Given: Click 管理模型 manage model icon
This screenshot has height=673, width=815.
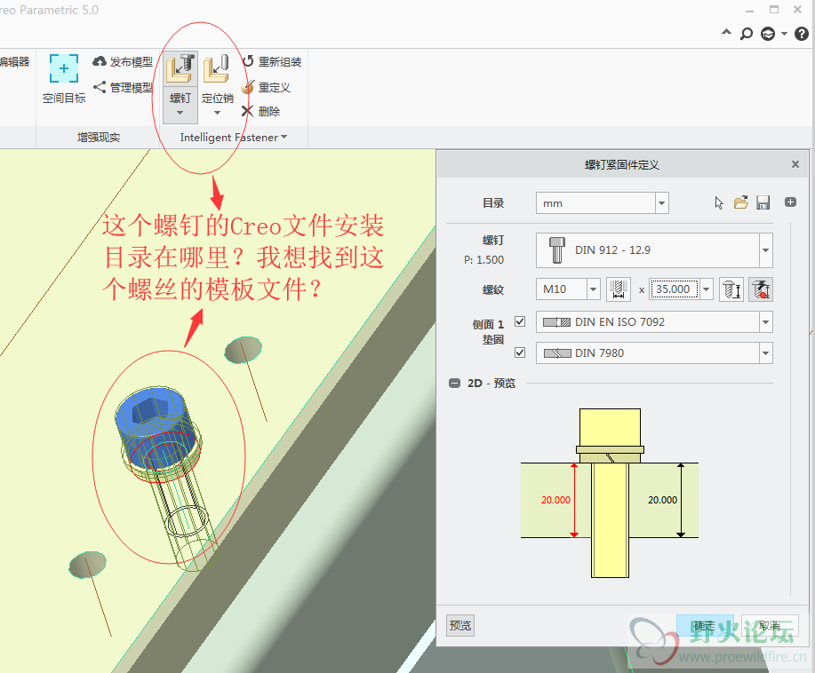Looking at the screenshot, I should coord(100,87).
